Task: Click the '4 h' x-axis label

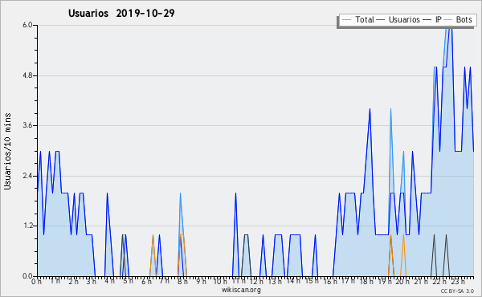Action: (109, 281)
